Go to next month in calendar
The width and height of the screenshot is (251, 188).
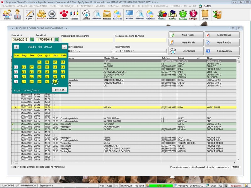pos(64,47)
